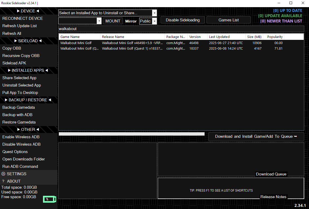This screenshot has height=209, width=309.
Task: Click the green battery percentage indicator
Action: click(x=50, y=199)
